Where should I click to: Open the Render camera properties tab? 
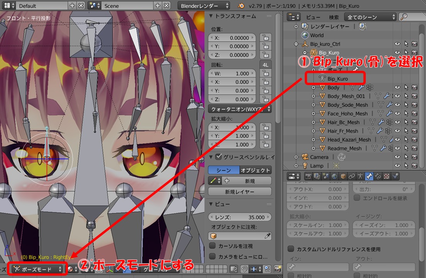309,176
